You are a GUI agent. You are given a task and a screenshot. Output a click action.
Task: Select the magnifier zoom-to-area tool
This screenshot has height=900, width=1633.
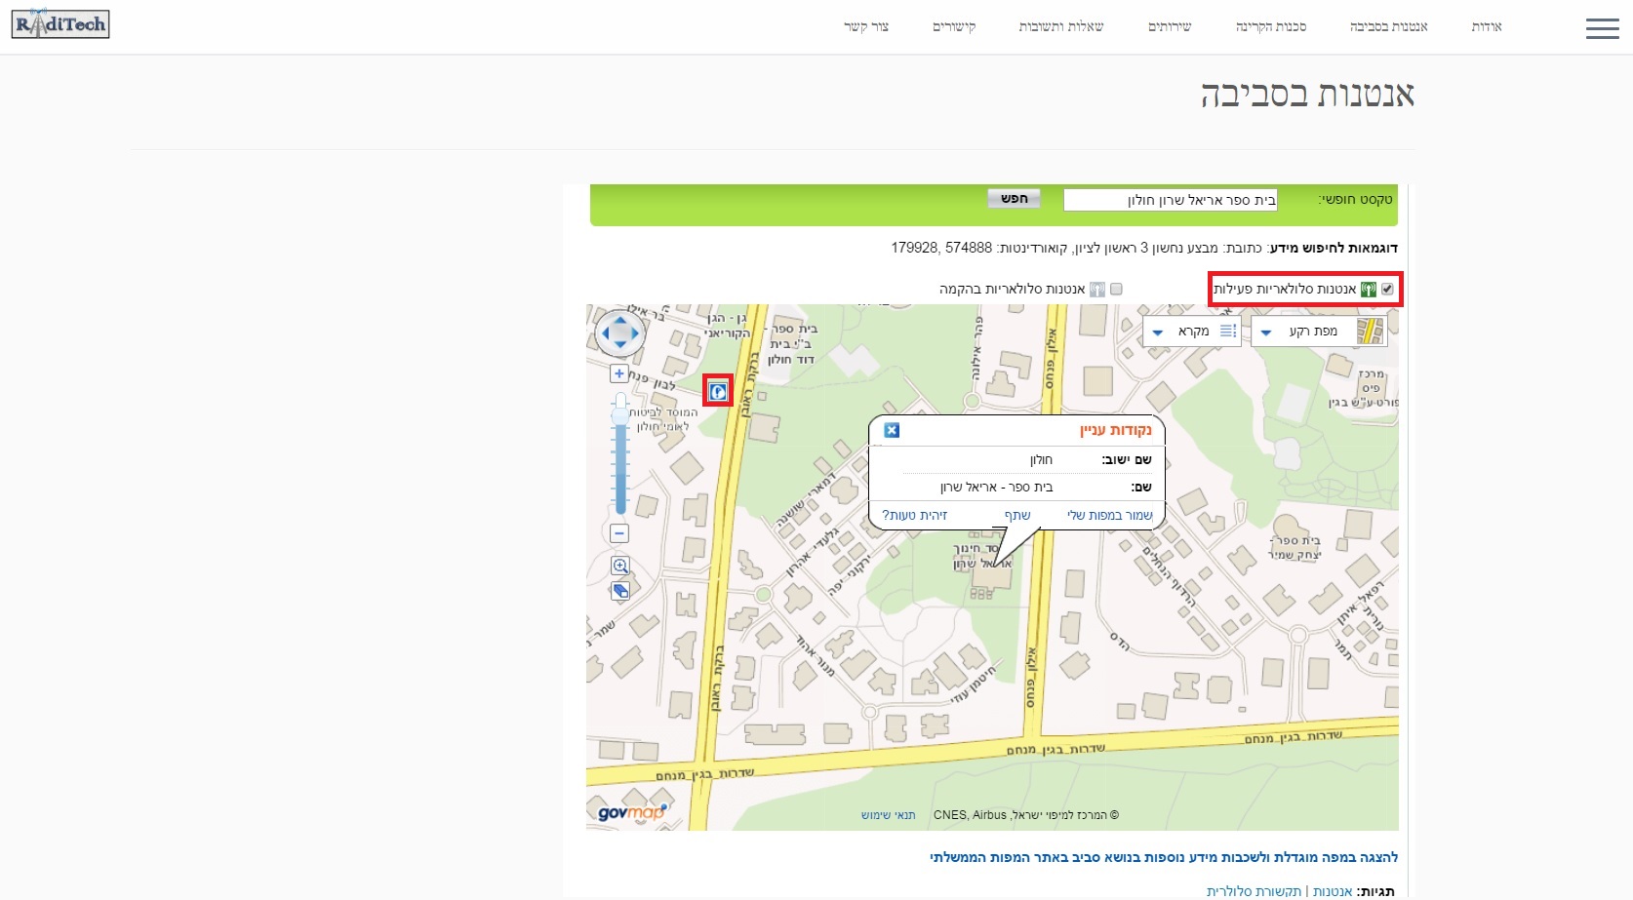(619, 566)
